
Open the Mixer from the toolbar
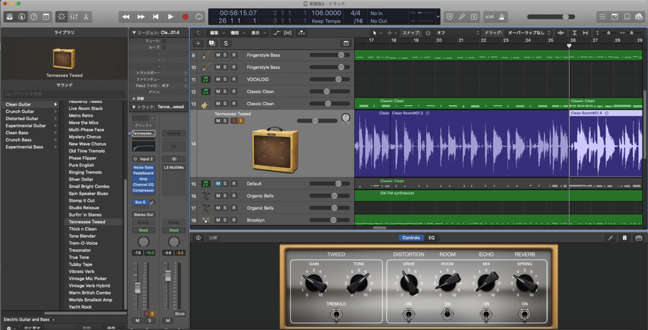(x=73, y=17)
